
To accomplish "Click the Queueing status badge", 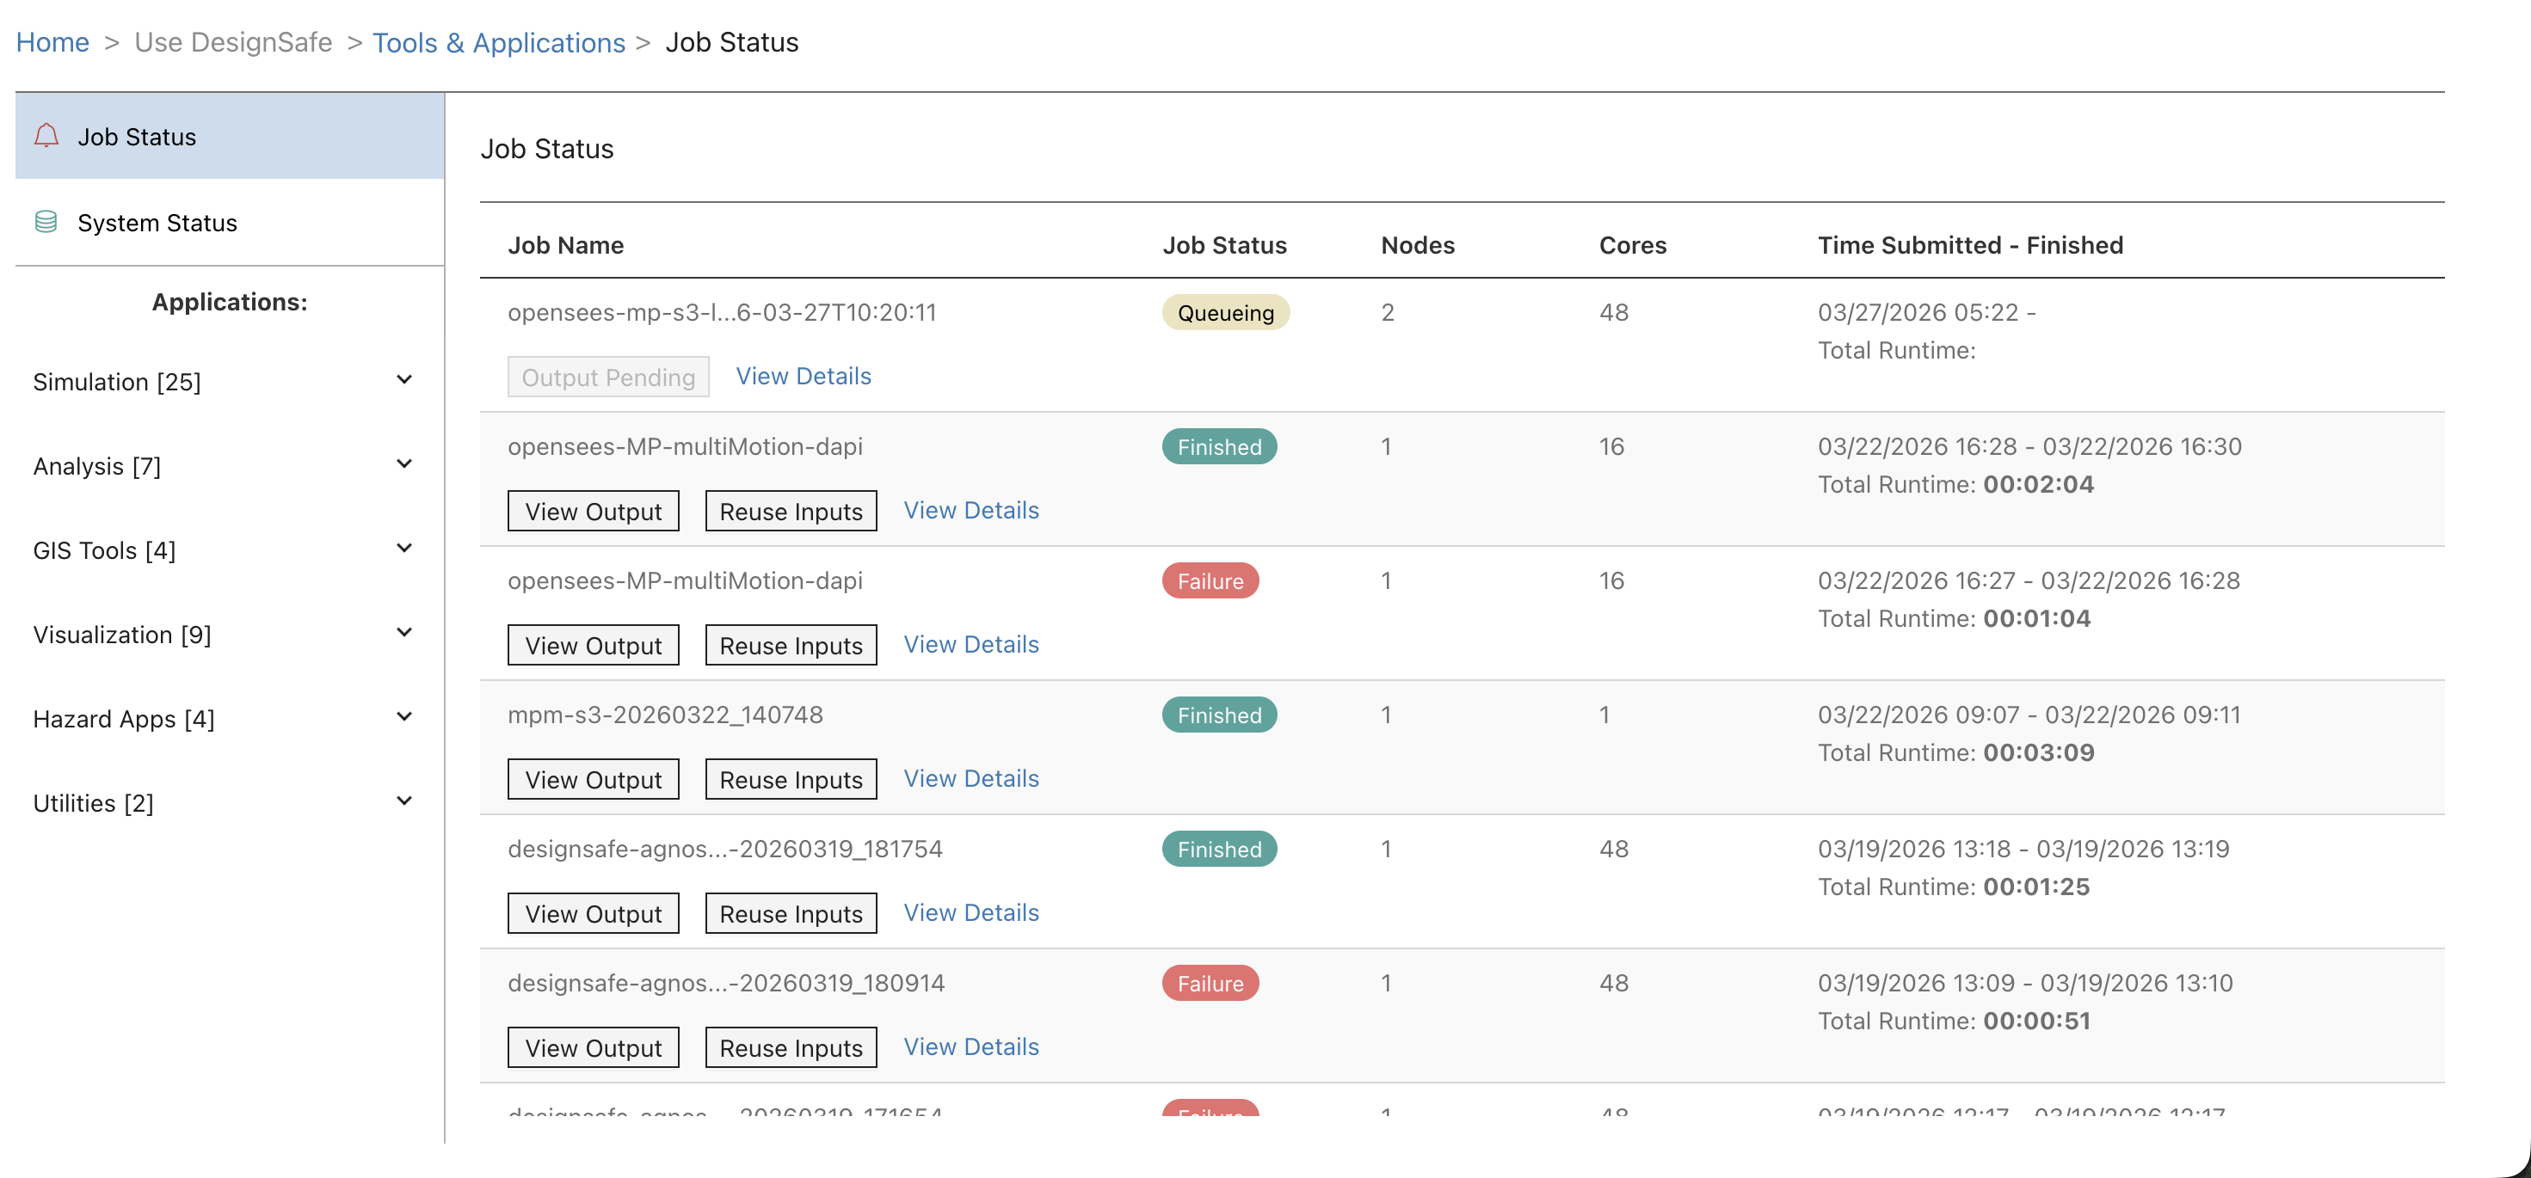I will pyautogui.click(x=1225, y=313).
